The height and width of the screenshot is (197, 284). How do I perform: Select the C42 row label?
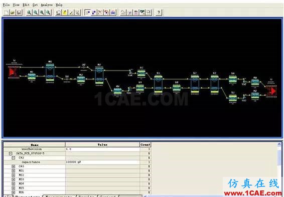coord(21,158)
